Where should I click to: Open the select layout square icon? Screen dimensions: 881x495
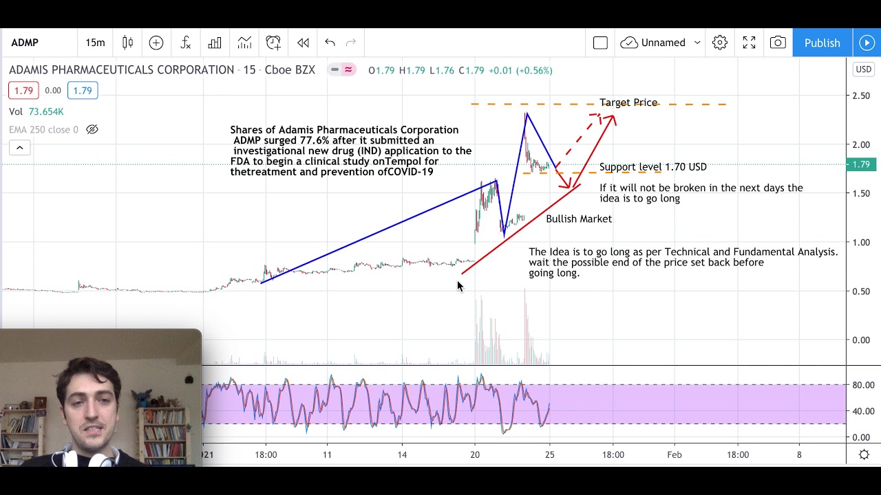(600, 43)
